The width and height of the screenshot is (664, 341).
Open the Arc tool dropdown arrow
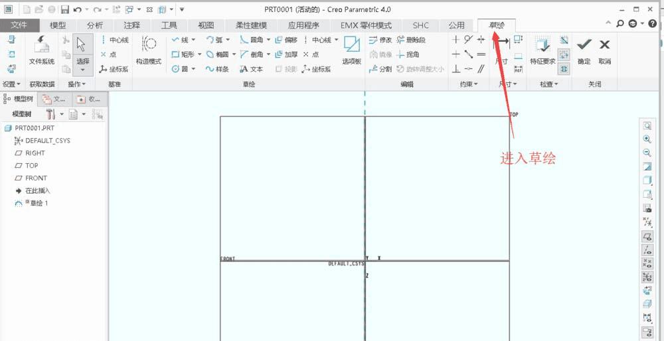coord(228,40)
